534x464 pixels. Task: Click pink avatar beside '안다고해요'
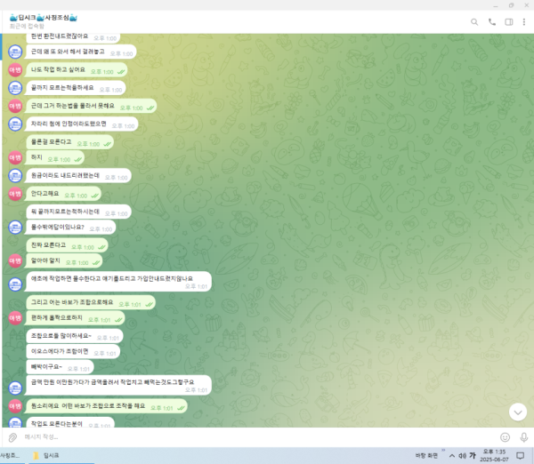(15, 194)
